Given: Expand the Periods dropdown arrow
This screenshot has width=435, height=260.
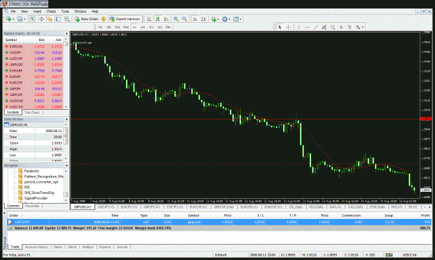Looking at the screenshot, I should 230,19.
